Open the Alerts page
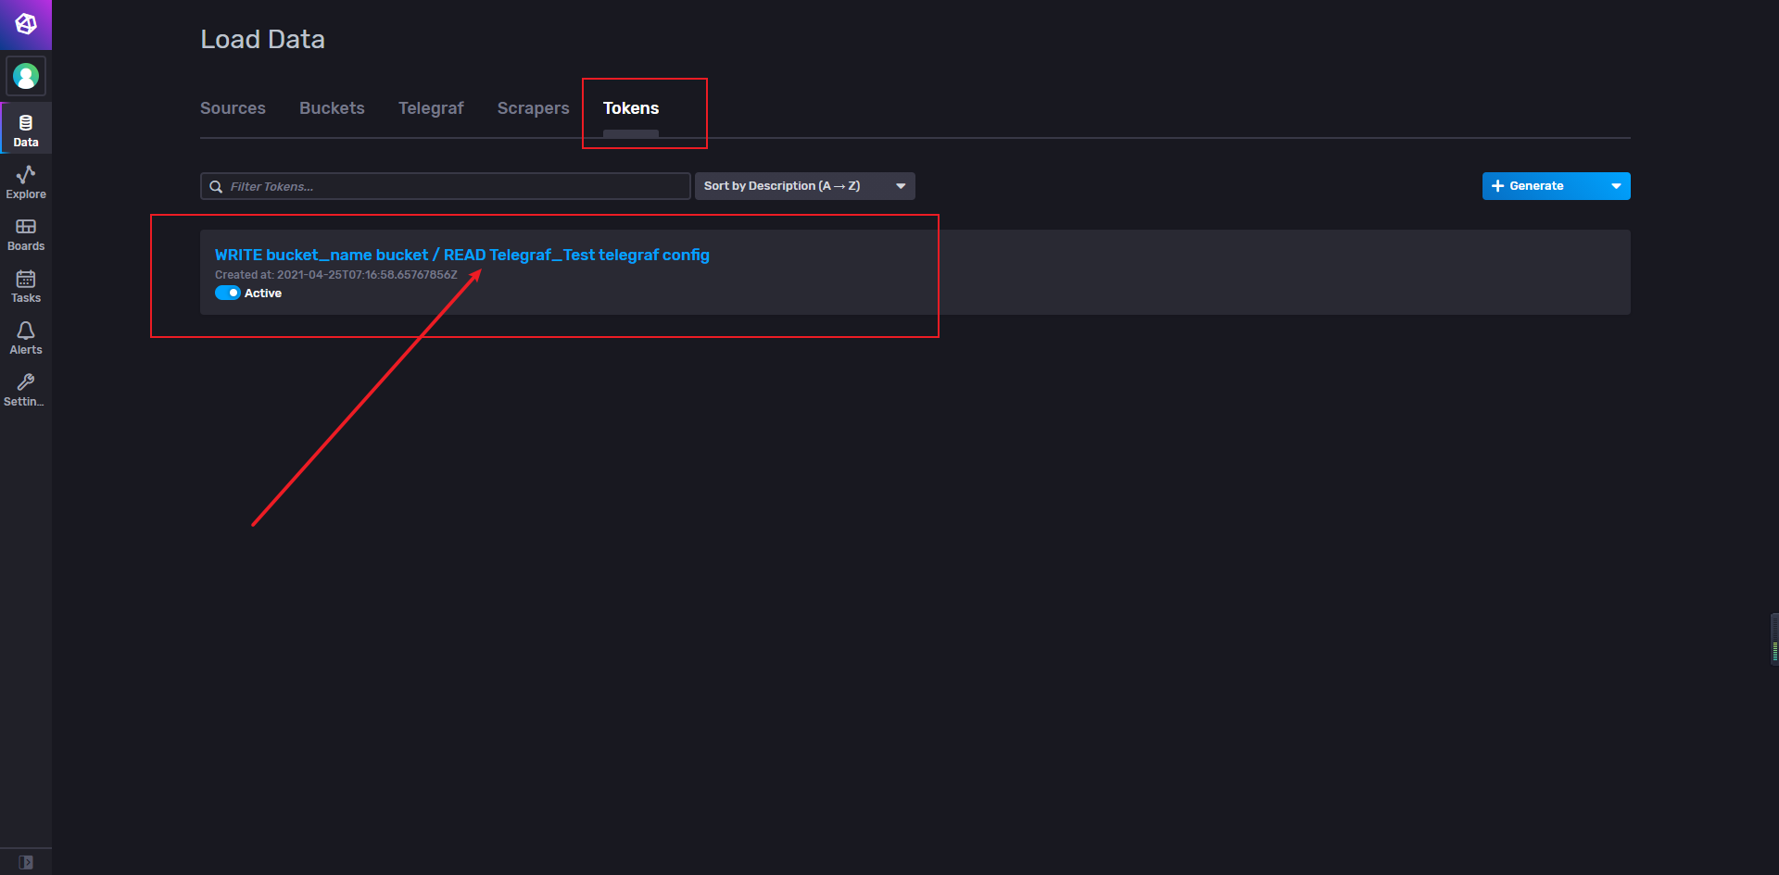Viewport: 1779px width, 875px height. pos(26,337)
